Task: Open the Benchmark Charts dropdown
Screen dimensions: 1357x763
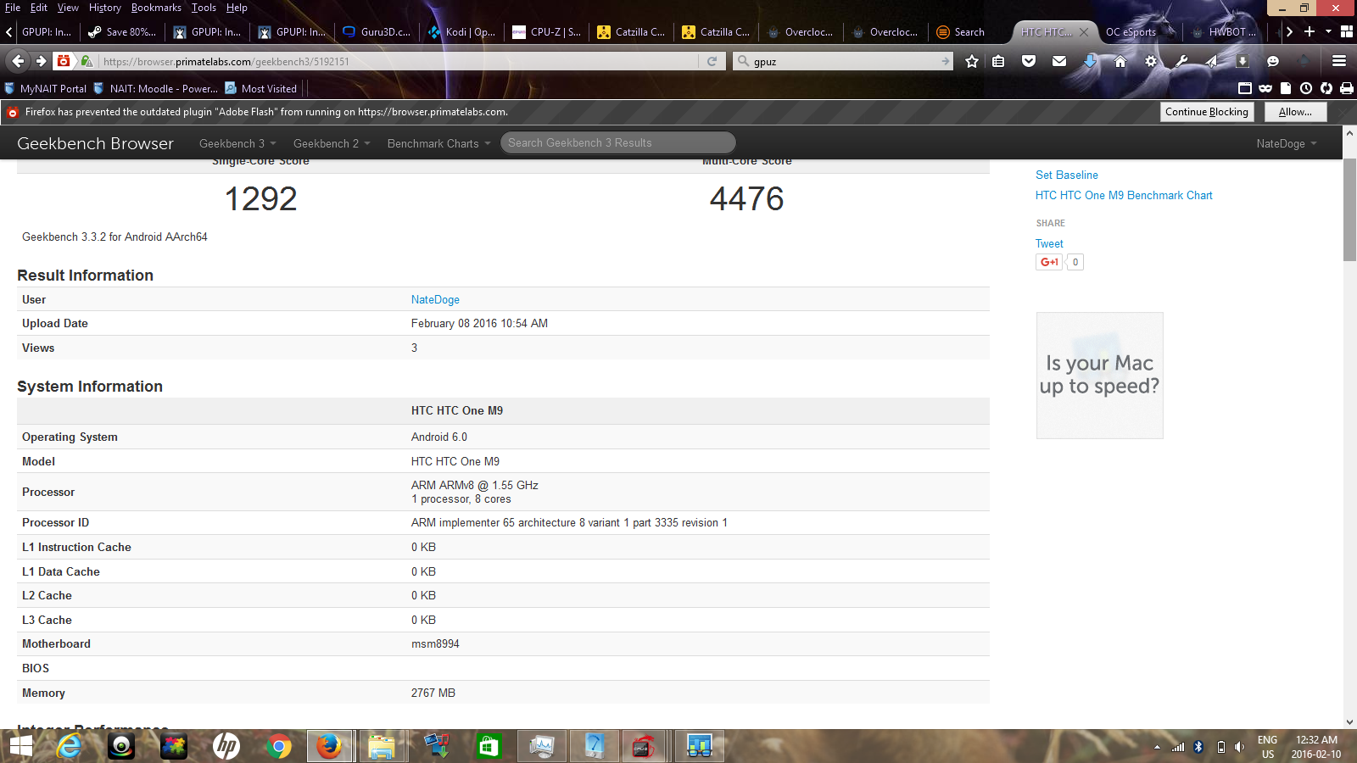Action: click(x=438, y=143)
